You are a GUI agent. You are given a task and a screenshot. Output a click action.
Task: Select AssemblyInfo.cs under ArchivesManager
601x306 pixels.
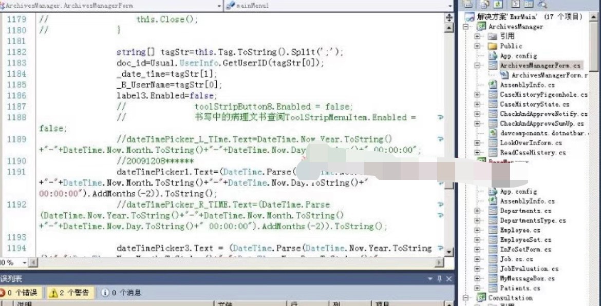point(528,85)
